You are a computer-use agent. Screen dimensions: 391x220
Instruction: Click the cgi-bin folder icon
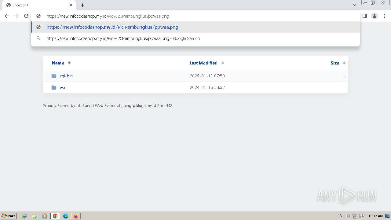(x=54, y=76)
